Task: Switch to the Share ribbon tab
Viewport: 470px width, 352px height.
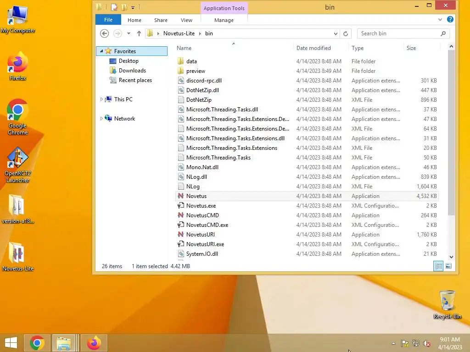Action: point(161,20)
